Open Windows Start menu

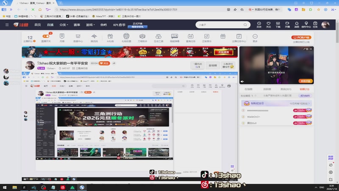coord(5,187)
